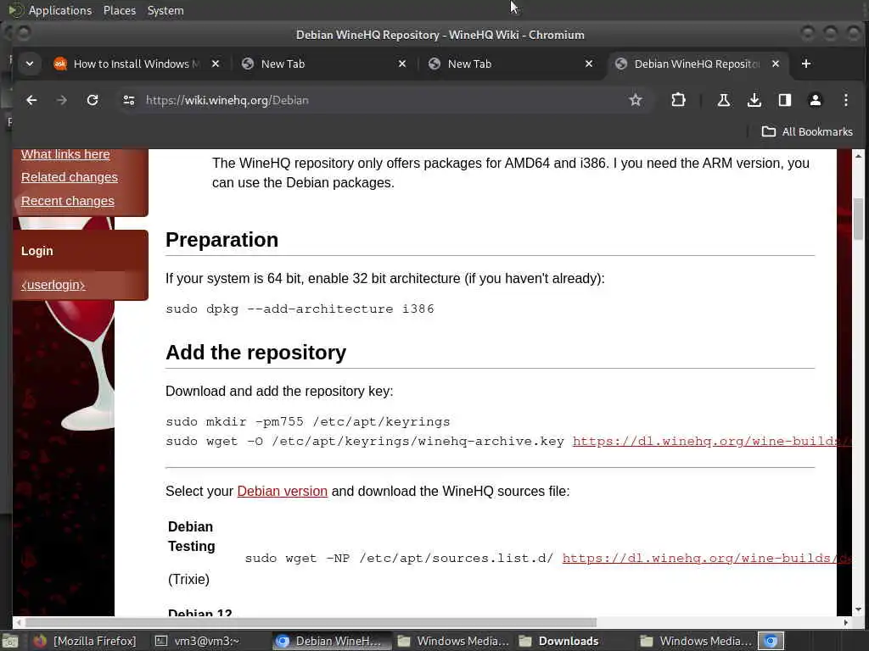Click the dpkg --add-architecture i386 command
Screen dimensions: 869x651
click(300, 309)
